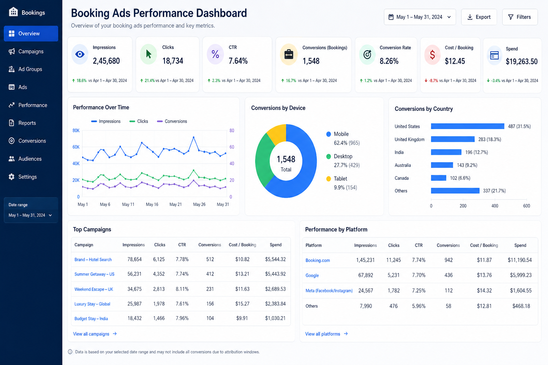This screenshot has width=548, height=365.
Task: Click the Export button
Action: click(x=479, y=17)
